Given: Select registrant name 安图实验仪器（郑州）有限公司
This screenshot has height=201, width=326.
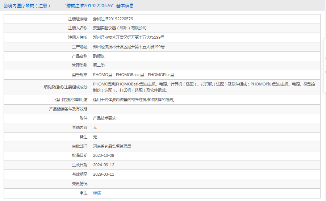Looking at the screenshot, I should tap(120, 28).
